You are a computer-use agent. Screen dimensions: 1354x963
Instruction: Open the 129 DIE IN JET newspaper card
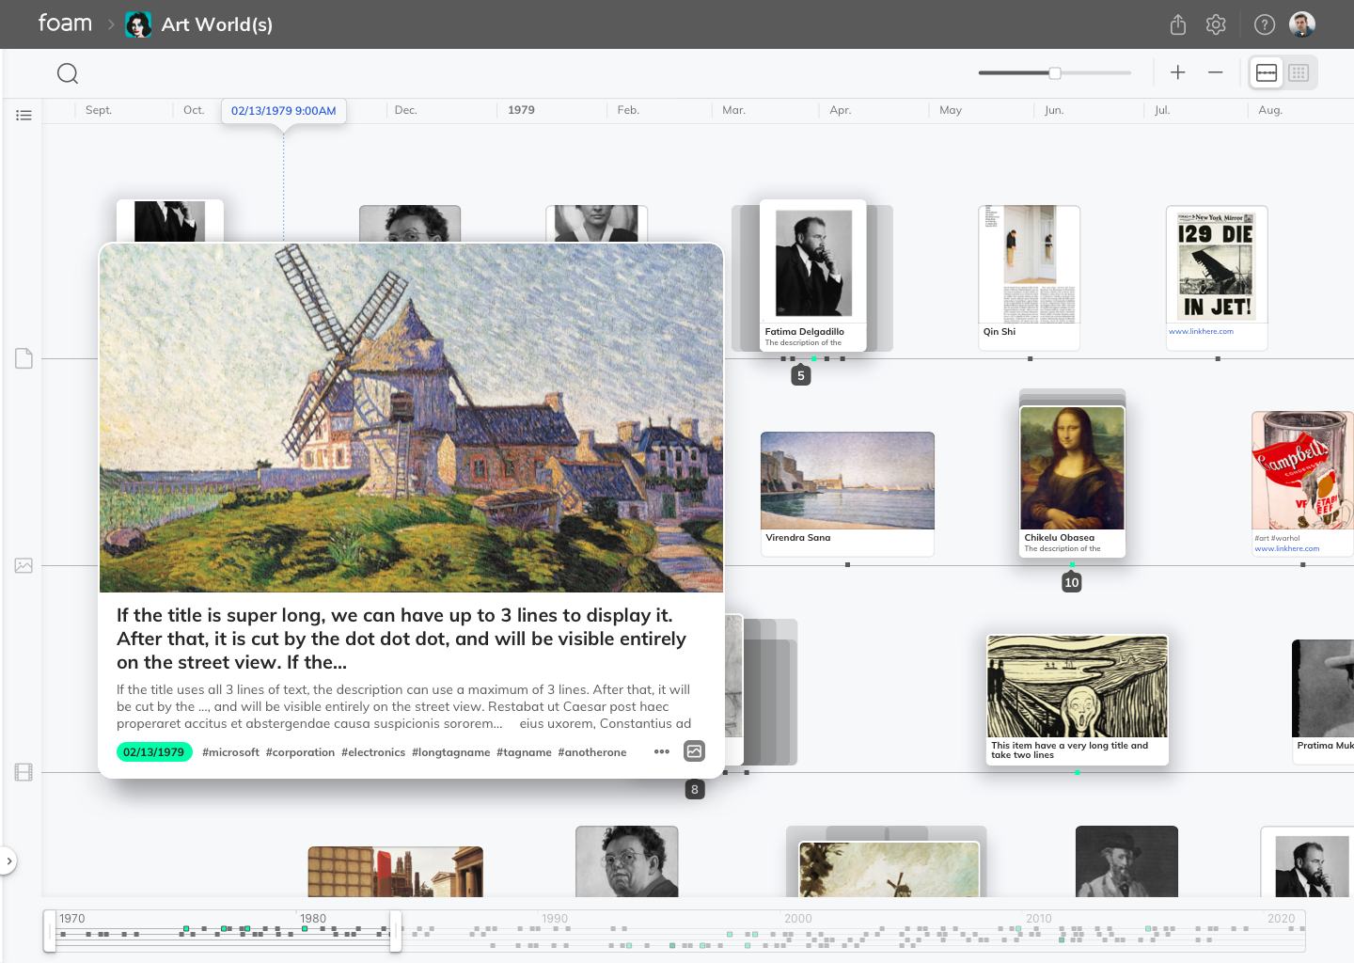click(x=1217, y=277)
